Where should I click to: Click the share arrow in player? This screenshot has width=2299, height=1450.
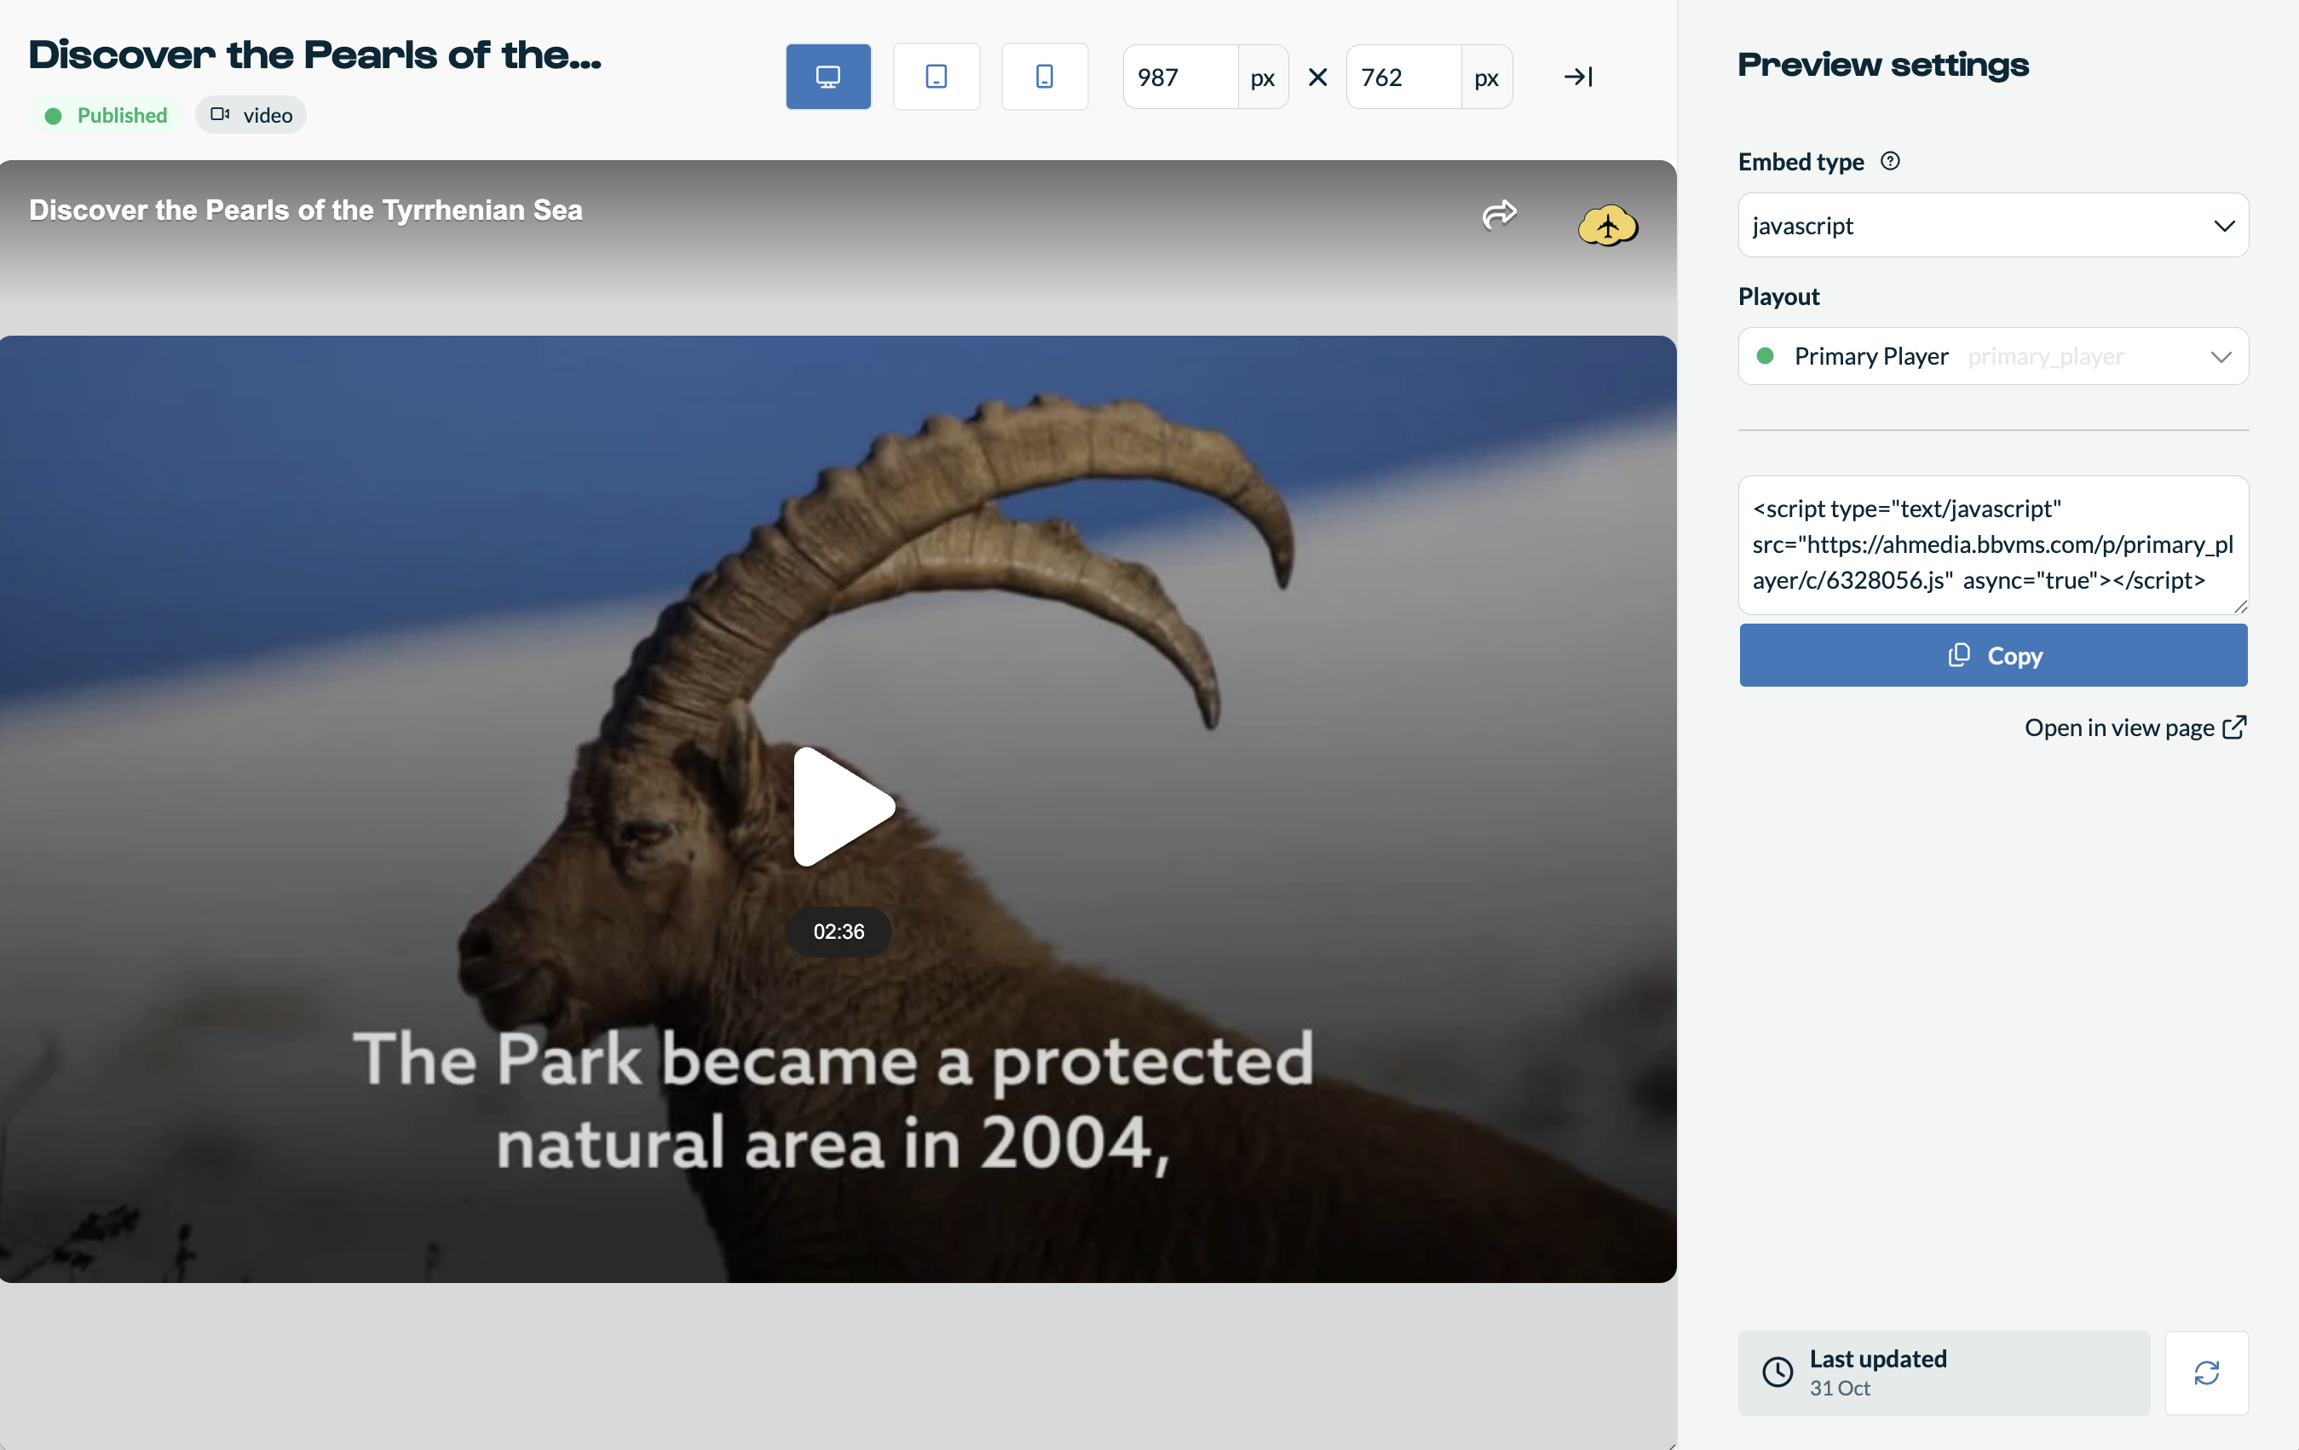point(1499,214)
